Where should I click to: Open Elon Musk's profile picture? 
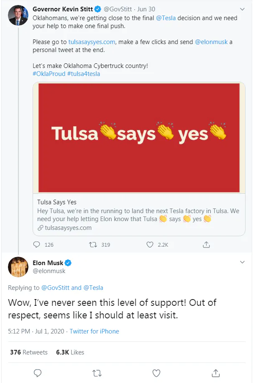click(18, 267)
